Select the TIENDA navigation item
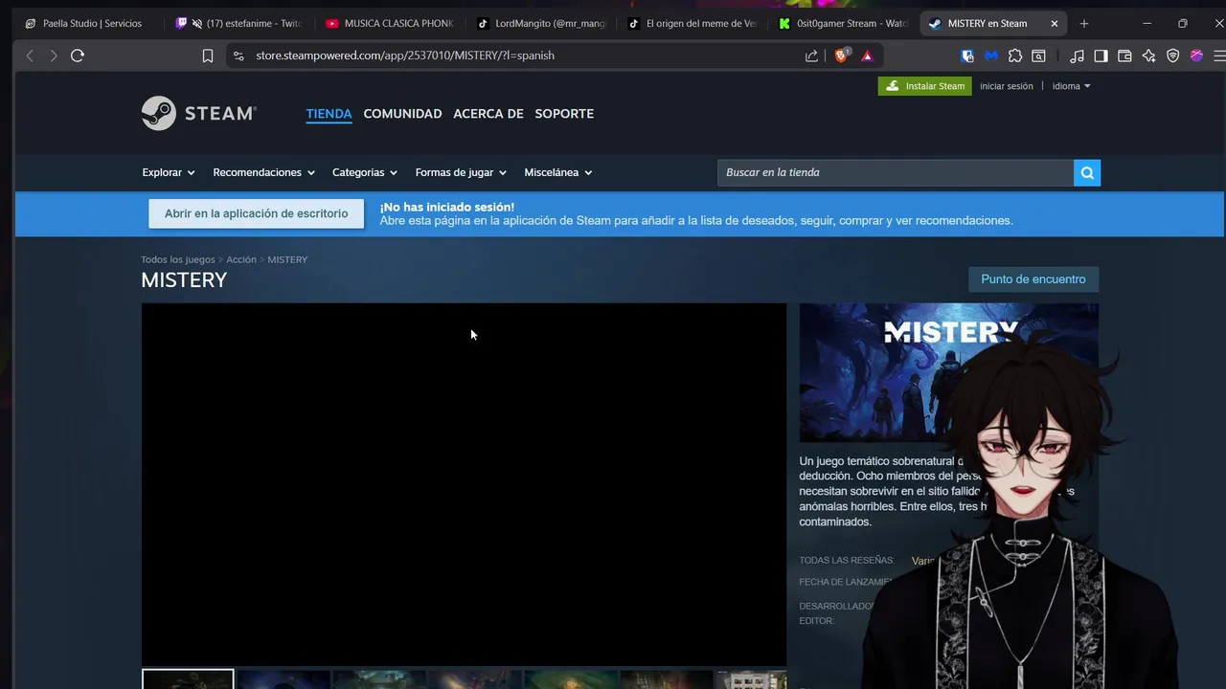This screenshot has width=1226, height=689. [x=329, y=113]
